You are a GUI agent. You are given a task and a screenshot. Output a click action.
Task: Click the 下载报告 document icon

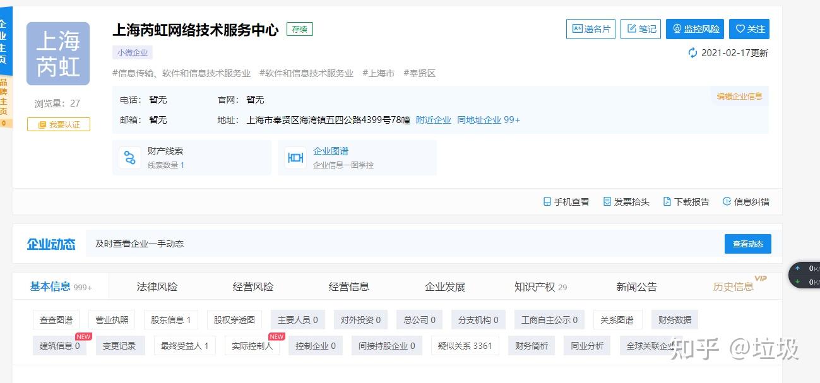(667, 202)
